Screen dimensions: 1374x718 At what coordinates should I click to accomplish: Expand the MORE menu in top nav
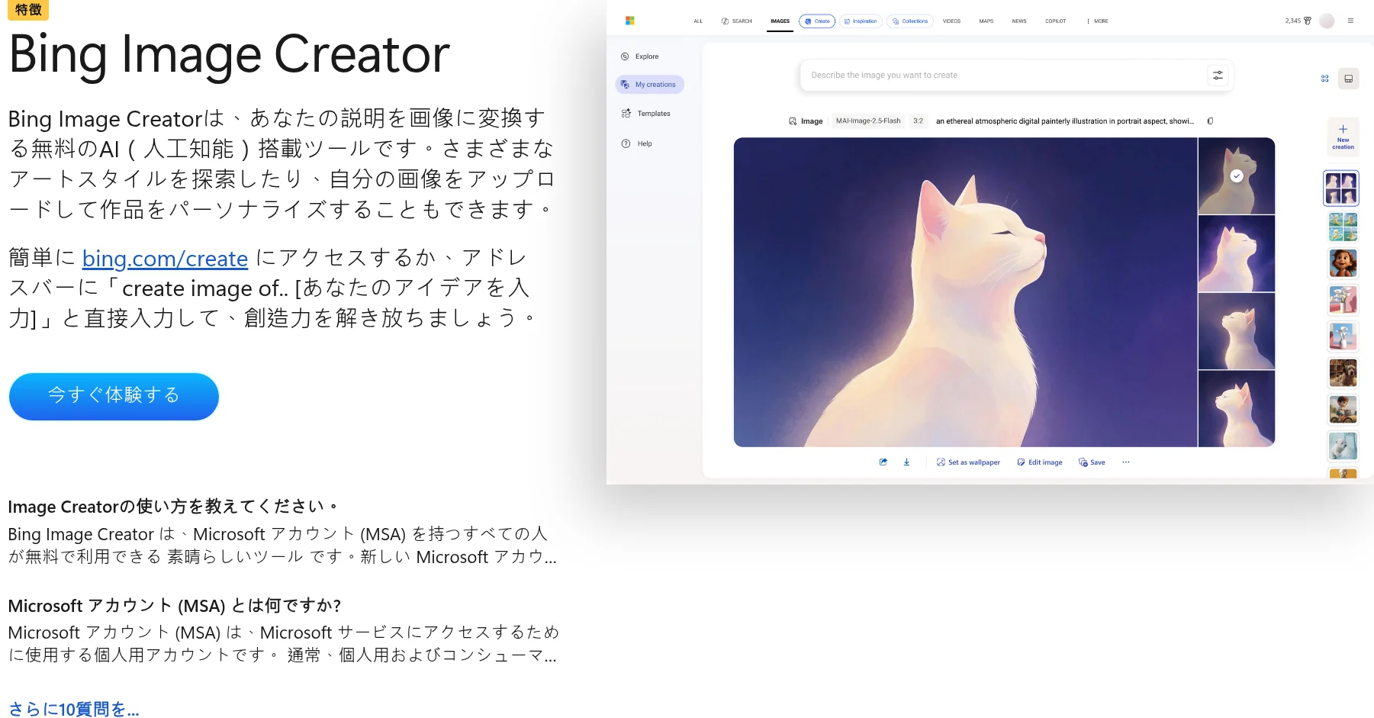click(1097, 21)
